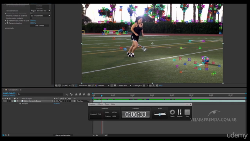
Task: Expand the Tamanho destino property
Action: [5, 23]
